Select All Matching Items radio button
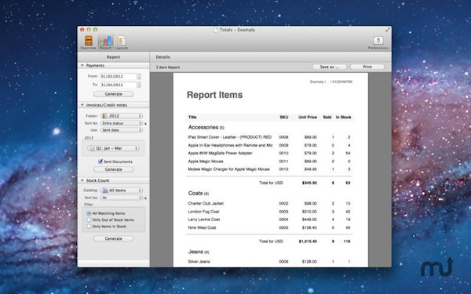Viewport: 471px width, 294px height. pyautogui.click(x=89, y=213)
